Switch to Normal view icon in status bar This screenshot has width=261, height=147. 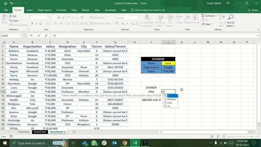212,136
